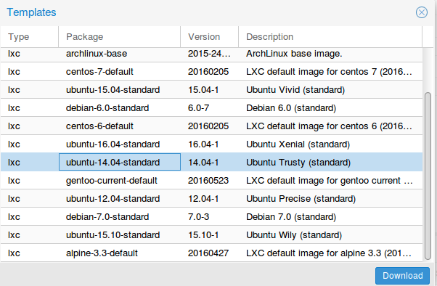Click 'LXC default image for centos 6' description
The height and width of the screenshot is (286, 437).
click(329, 126)
